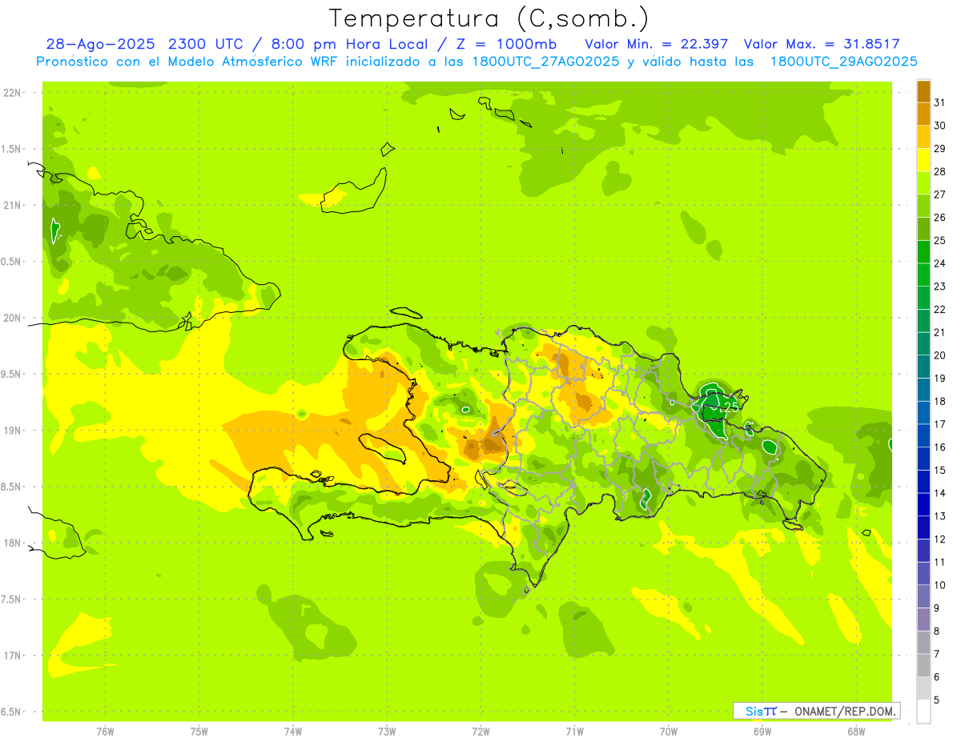Click the teal swatch between 19 and 20
Viewport: 961px width, 742px height.
tap(923, 367)
